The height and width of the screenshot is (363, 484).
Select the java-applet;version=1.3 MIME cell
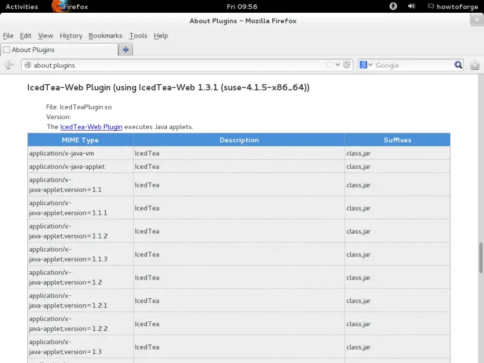(80, 347)
